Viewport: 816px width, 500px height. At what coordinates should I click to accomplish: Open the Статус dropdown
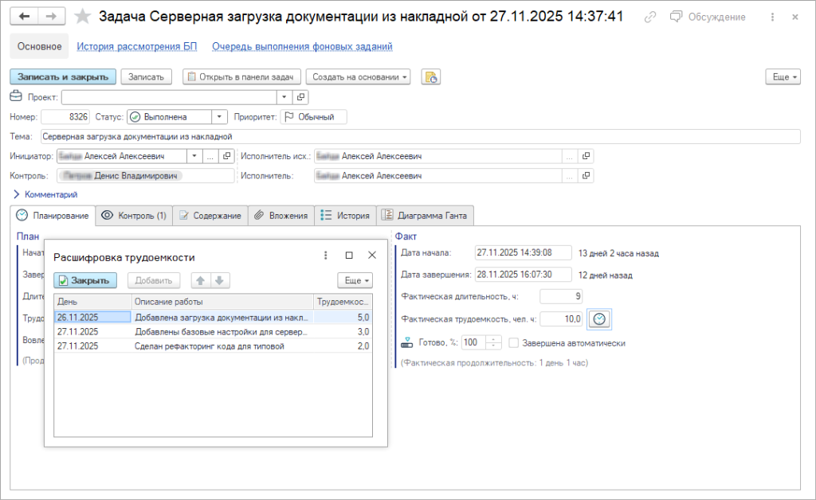click(x=219, y=117)
